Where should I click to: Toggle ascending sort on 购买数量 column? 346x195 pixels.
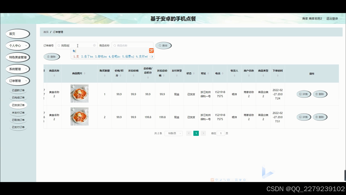[104, 74]
